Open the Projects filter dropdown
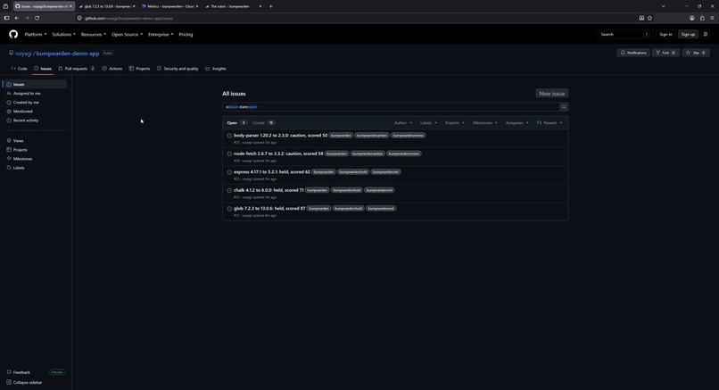Image resolution: width=719 pixels, height=390 pixels. tap(454, 123)
